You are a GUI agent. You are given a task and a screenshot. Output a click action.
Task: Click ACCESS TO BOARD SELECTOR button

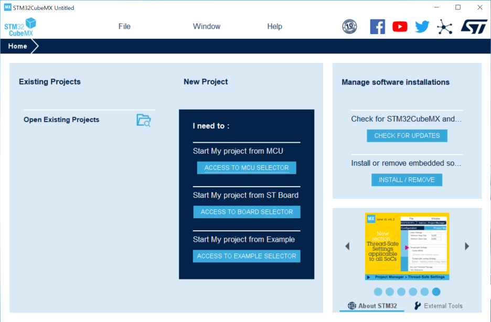tap(247, 212)
